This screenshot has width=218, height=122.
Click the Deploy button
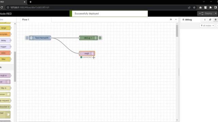206,14
